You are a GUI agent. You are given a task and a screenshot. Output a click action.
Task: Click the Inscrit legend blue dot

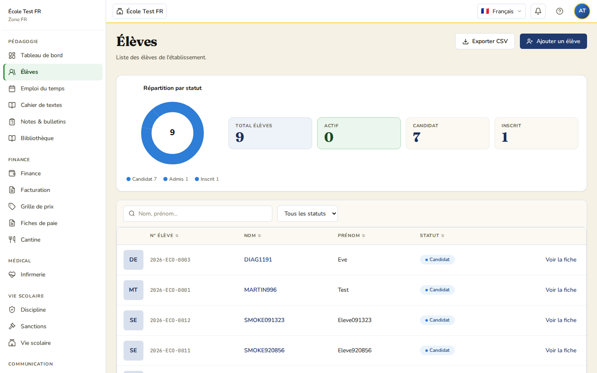(197, 179)
